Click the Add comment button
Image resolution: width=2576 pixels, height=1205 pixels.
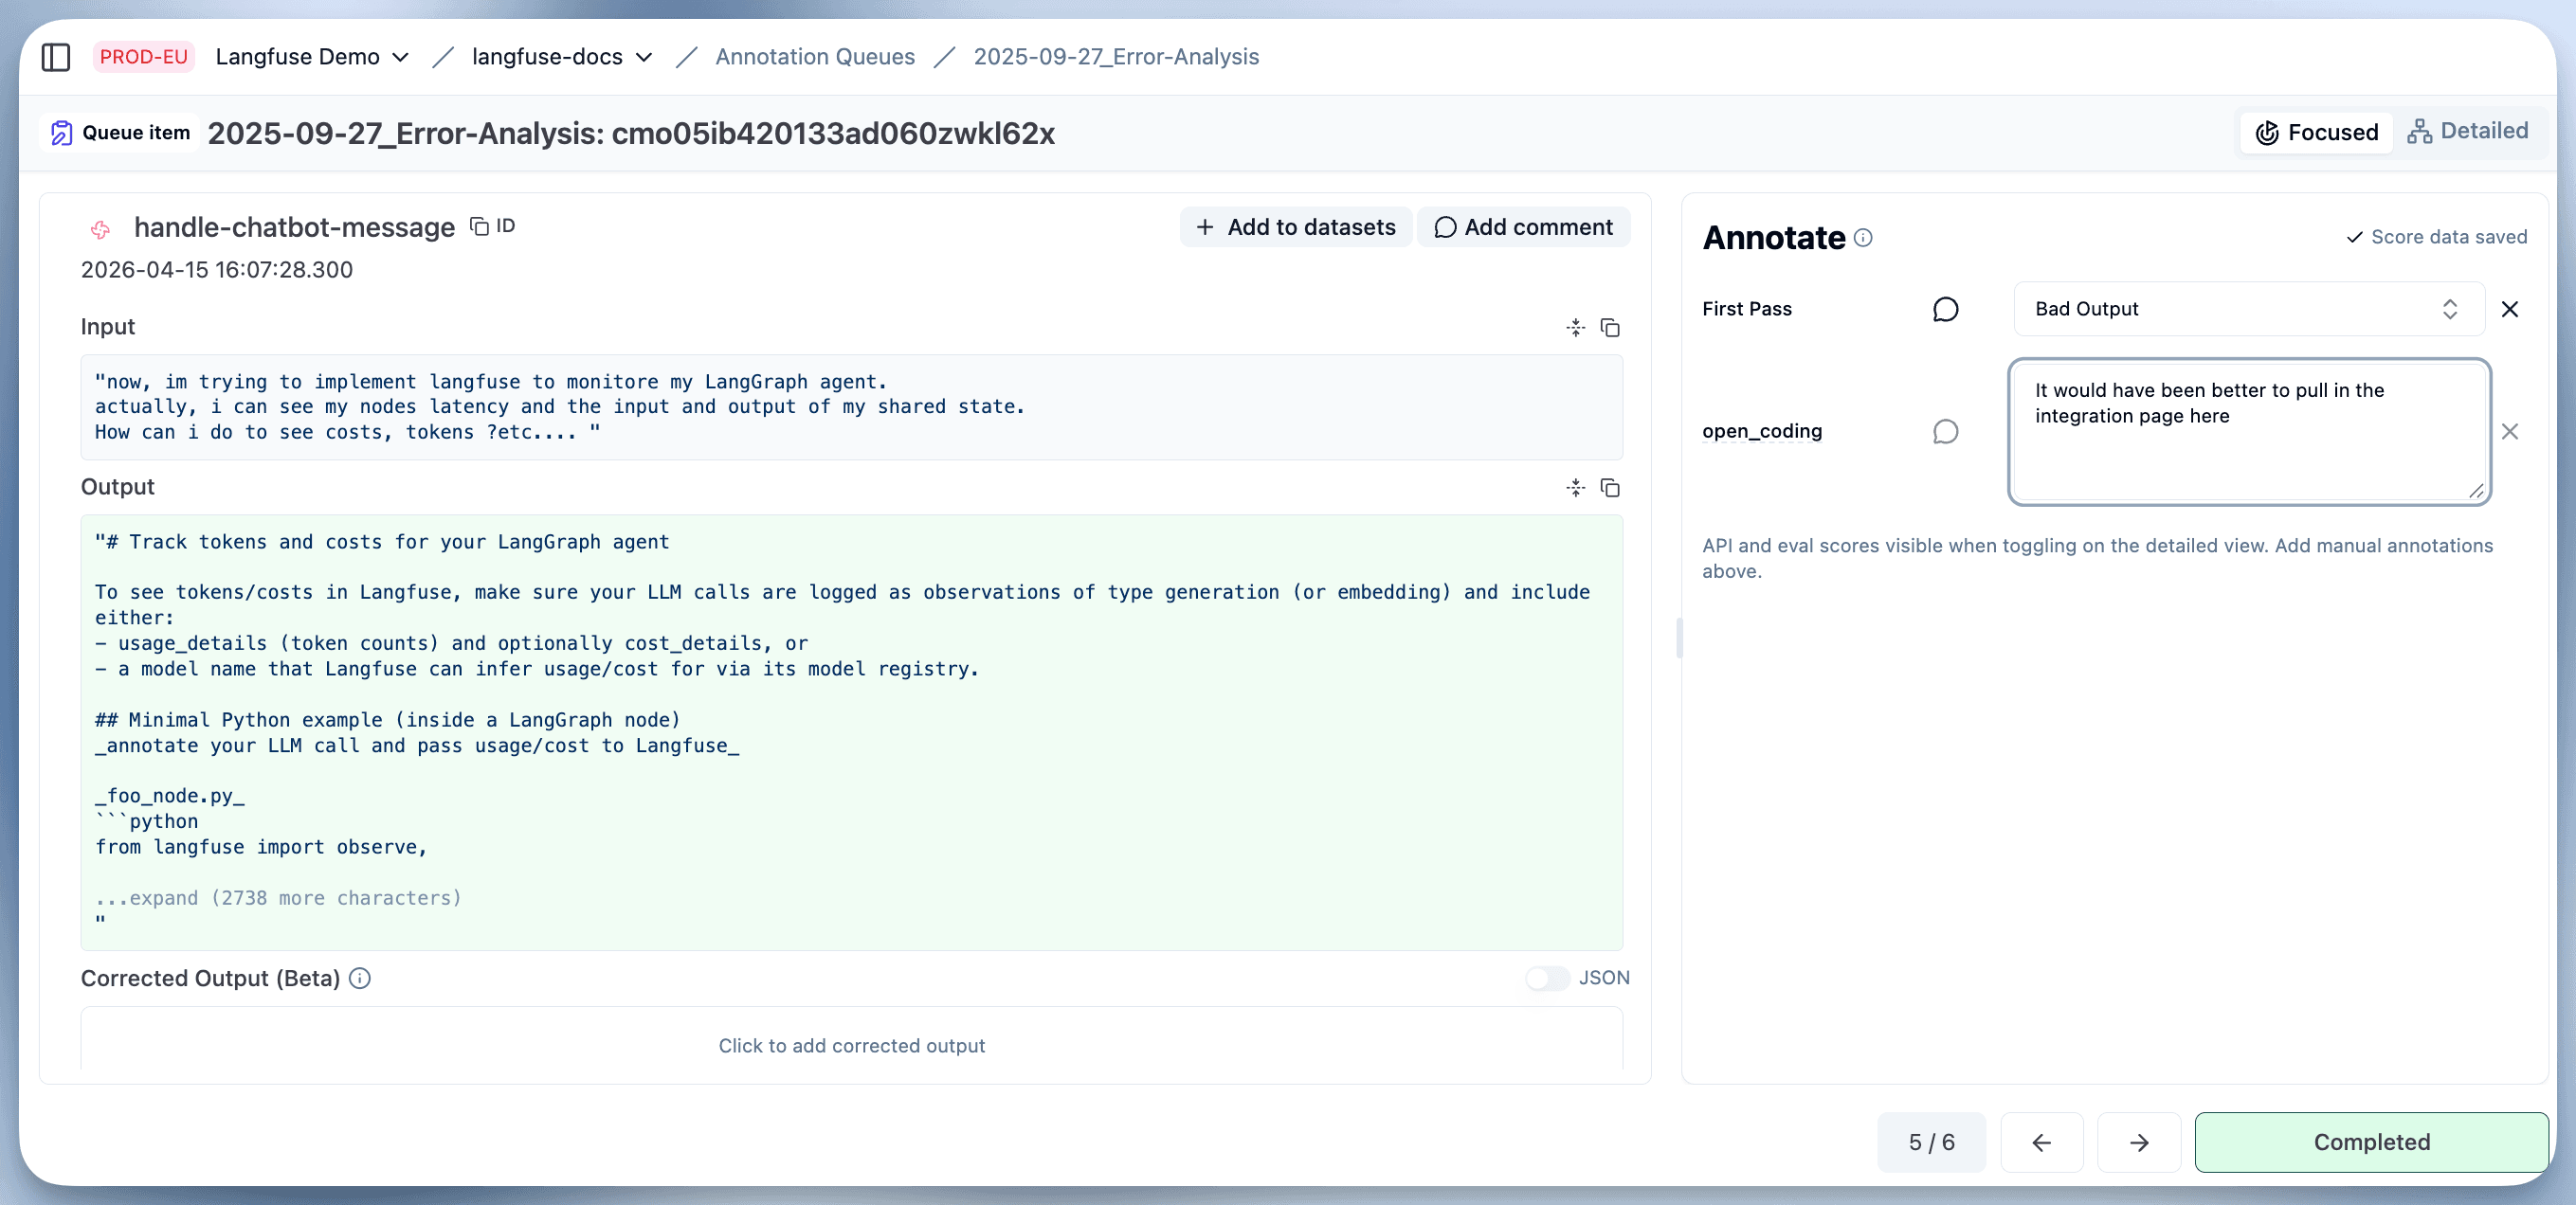coord(1524,226)
